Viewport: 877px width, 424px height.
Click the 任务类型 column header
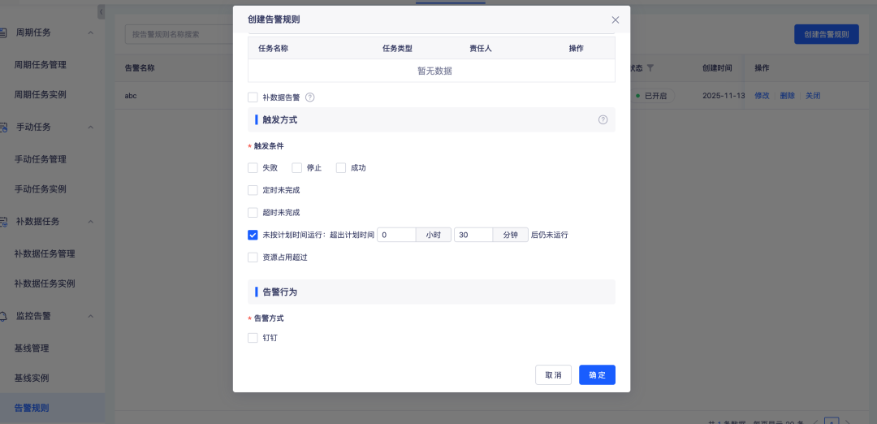pyautogui.click(x=397, y=49)
